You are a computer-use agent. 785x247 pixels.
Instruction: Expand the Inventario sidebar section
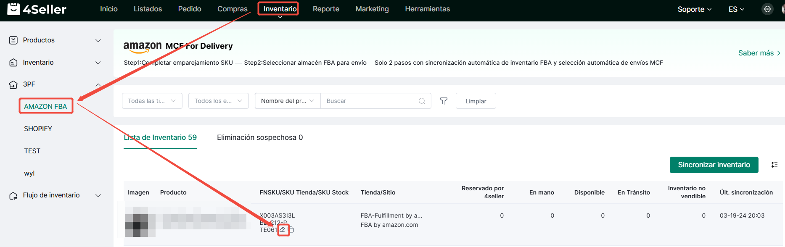[98, 63]
